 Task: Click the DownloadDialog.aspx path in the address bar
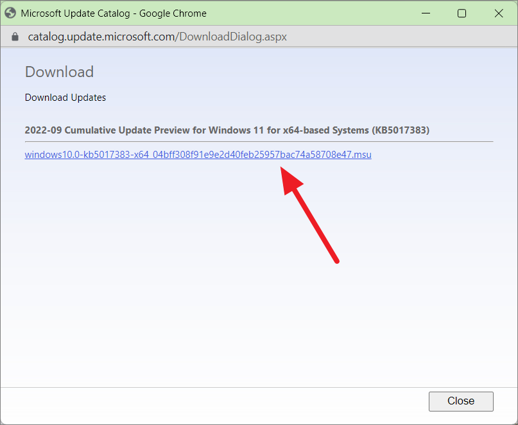(228, 36)
